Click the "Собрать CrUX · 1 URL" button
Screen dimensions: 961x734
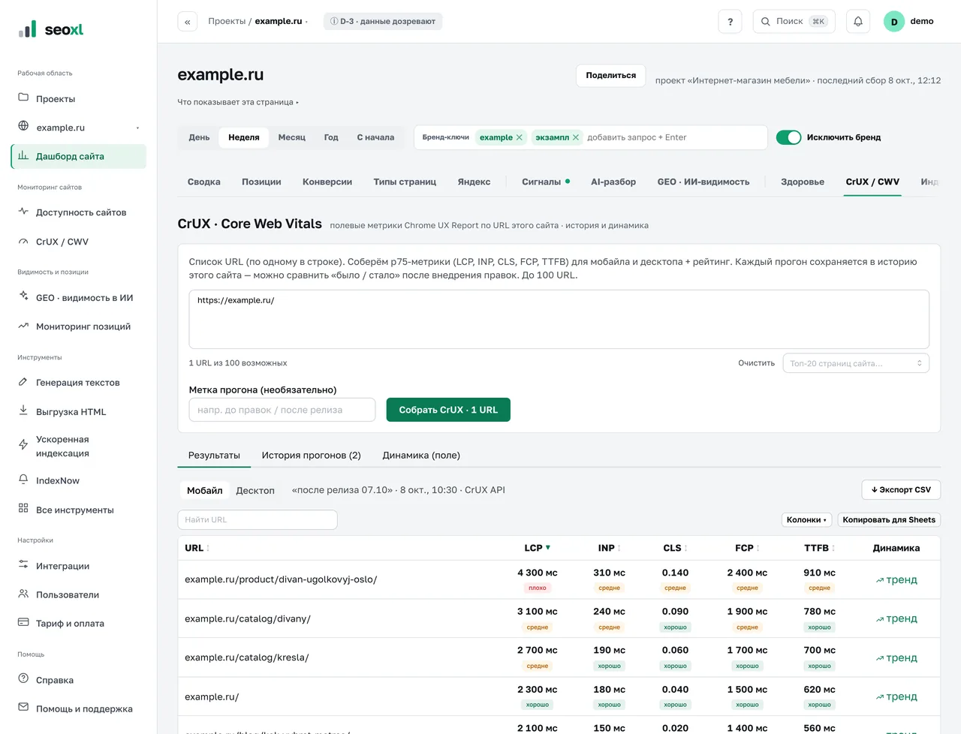448,410
